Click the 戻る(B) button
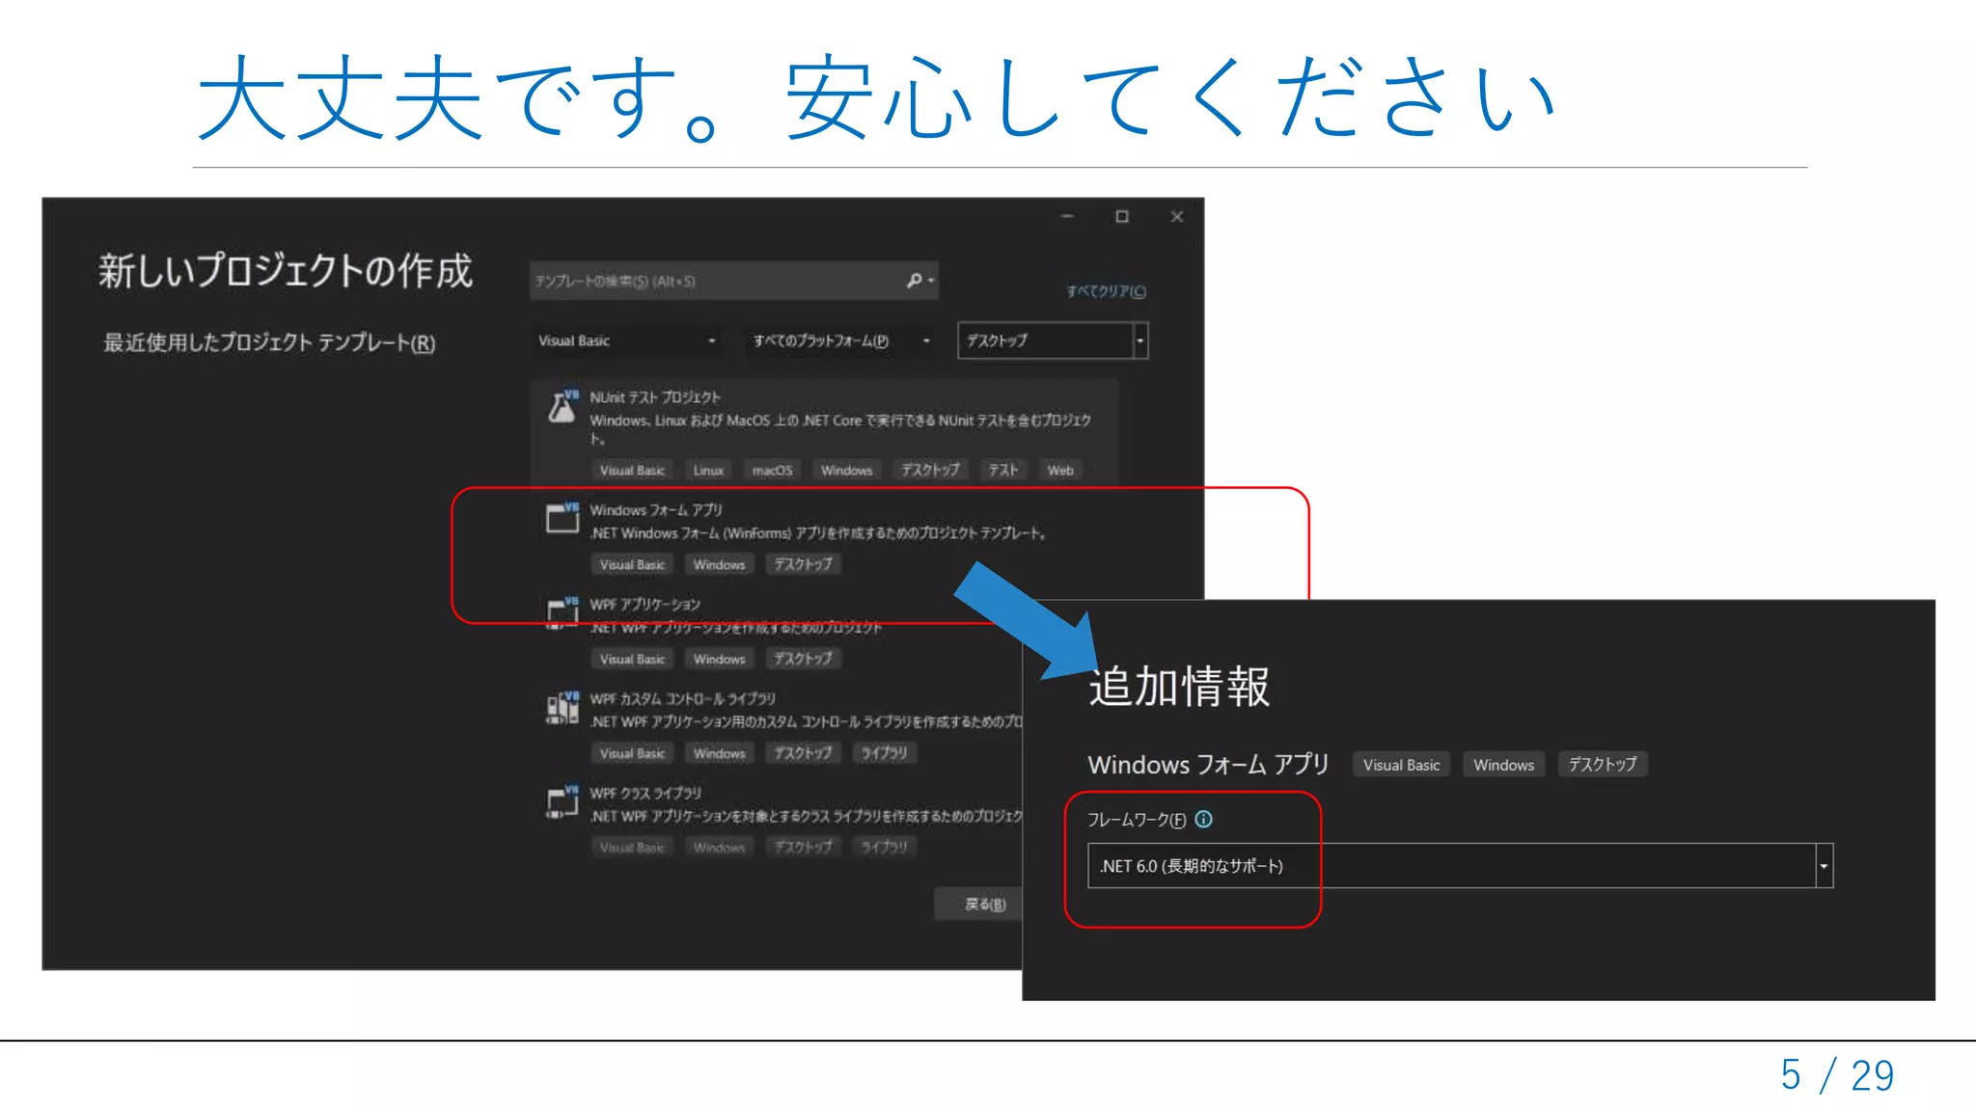 point(984,904)
